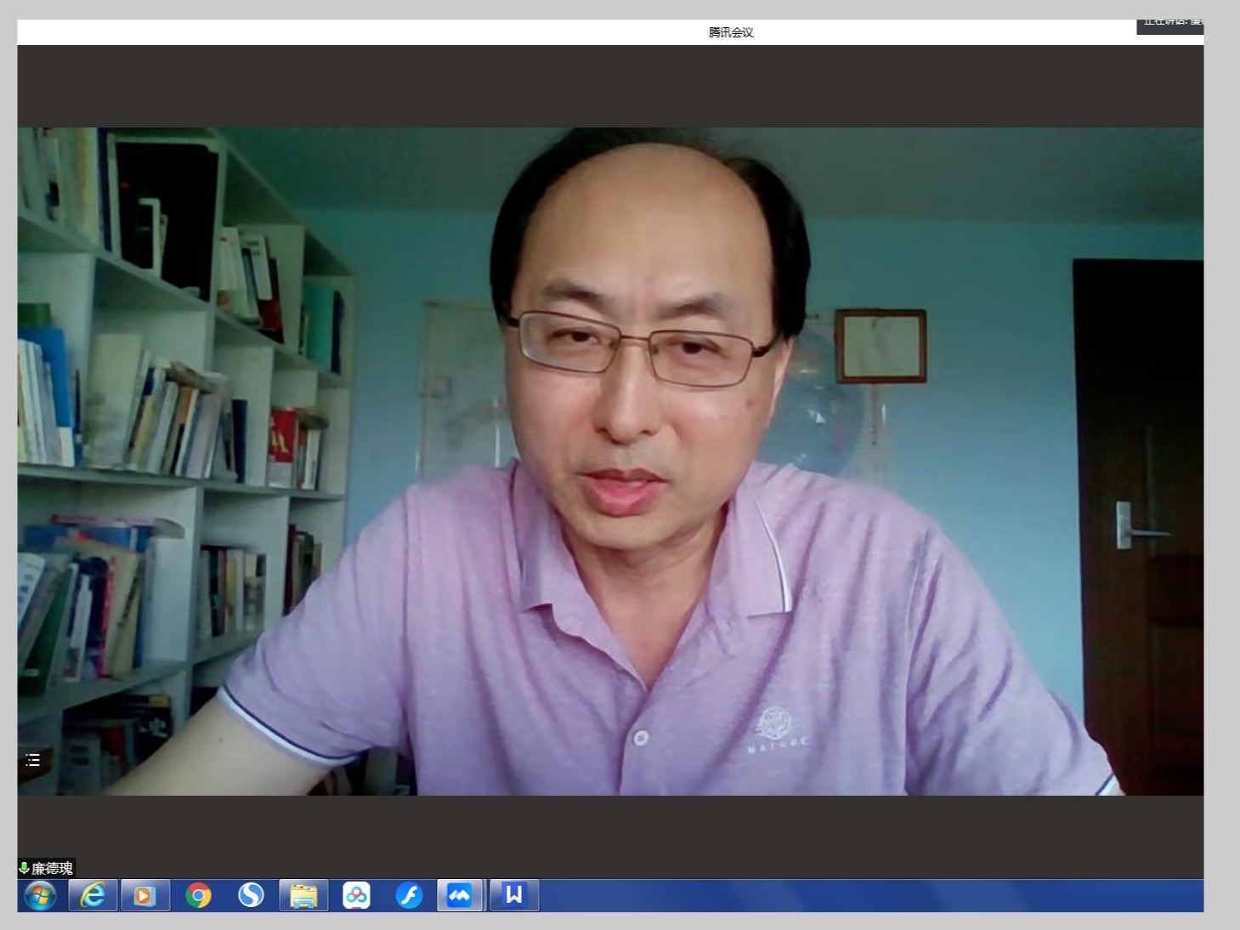Click the 廉德瑰 participant name label
Image resolution: width=1240 pixels, height=930 pixels.
point(53,868)
